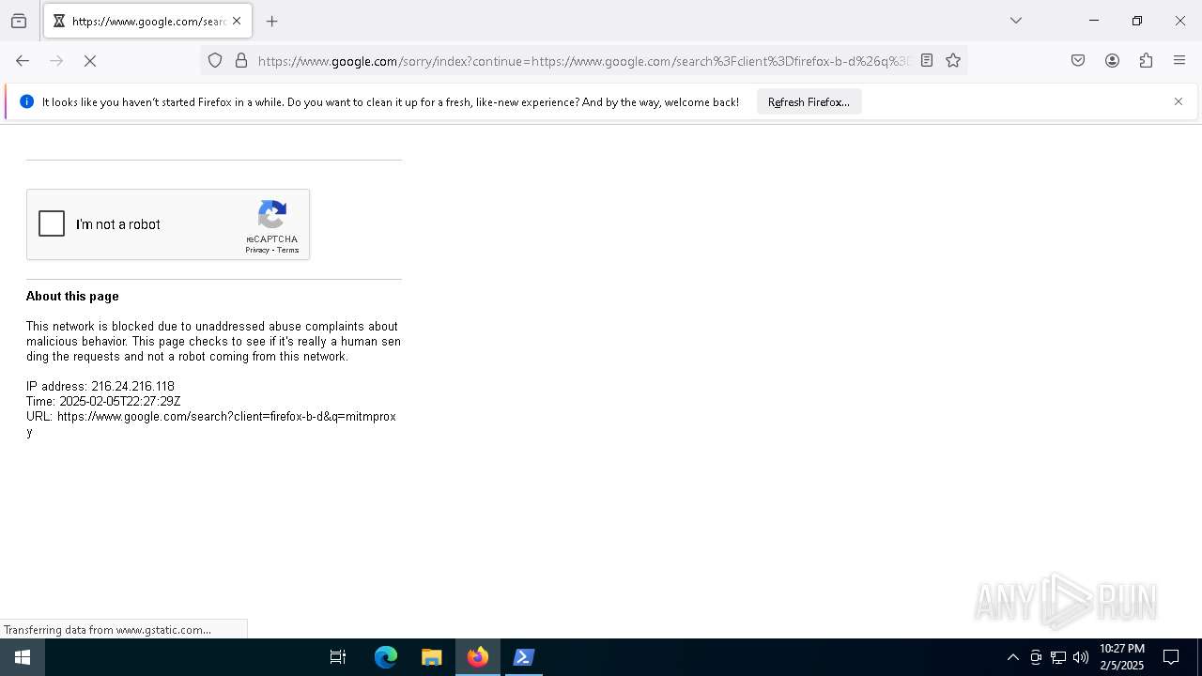Open Firefox View recent browsing icon
The width and height of the screenshot is (1202, 676).
click(x=19, y=21)
